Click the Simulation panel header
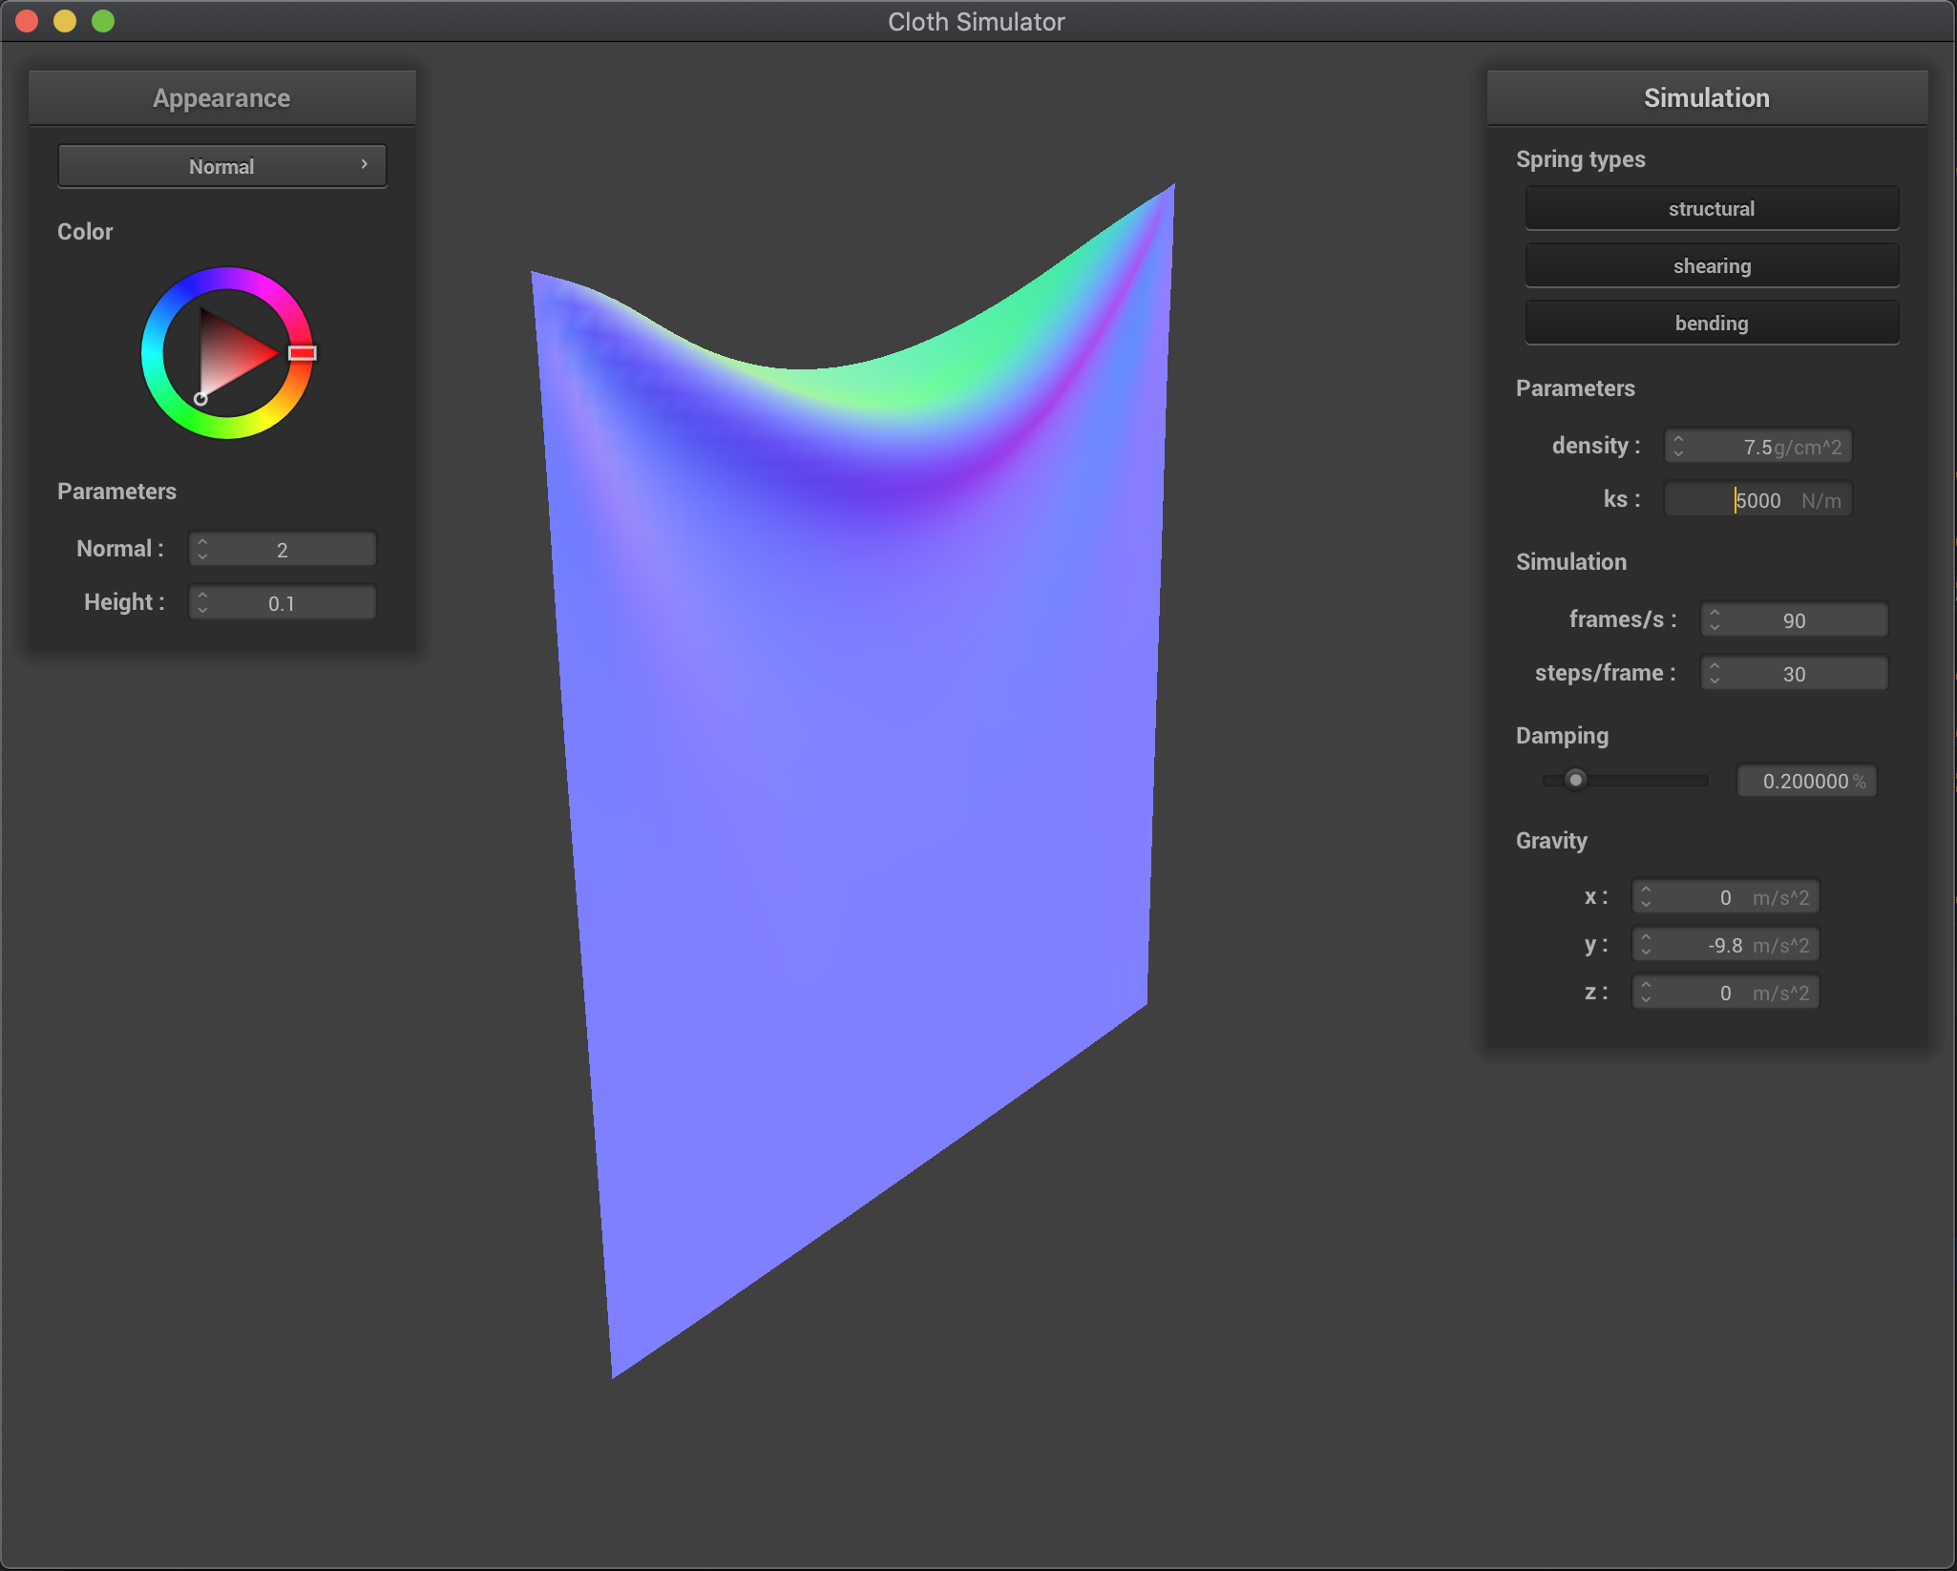 pyautogui.click(x=1706, y=96)
